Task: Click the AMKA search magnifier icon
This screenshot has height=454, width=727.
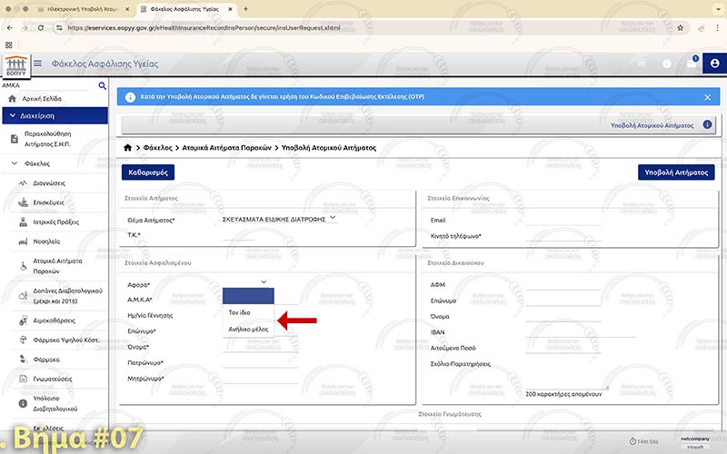Action: pos(102,85)
